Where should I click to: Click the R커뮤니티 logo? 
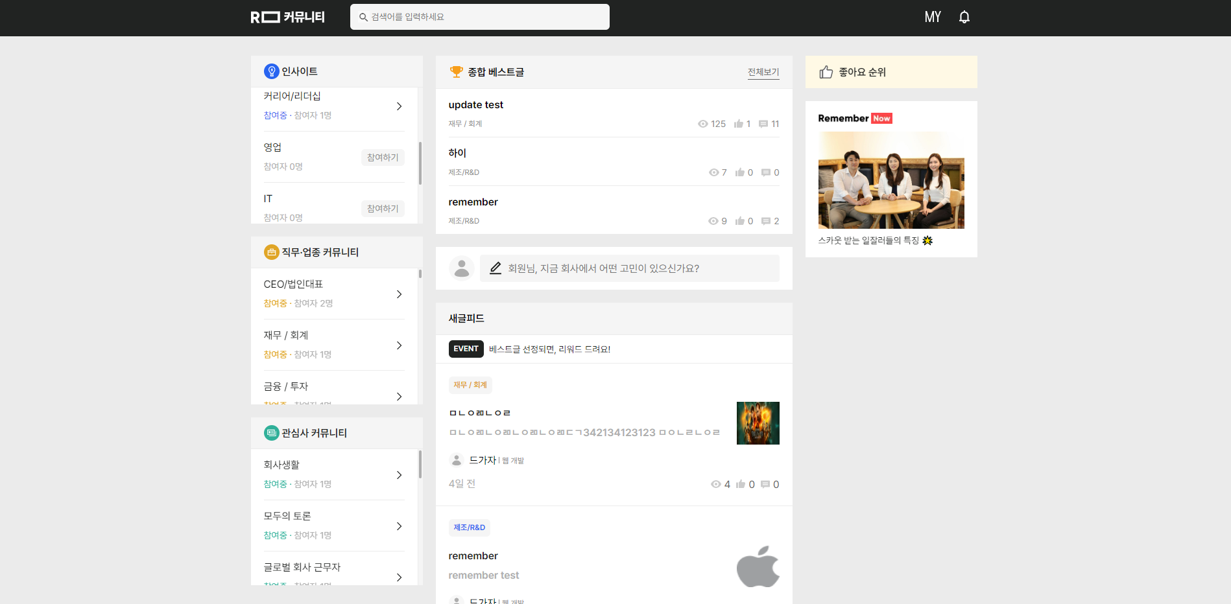tap(288, 17)
